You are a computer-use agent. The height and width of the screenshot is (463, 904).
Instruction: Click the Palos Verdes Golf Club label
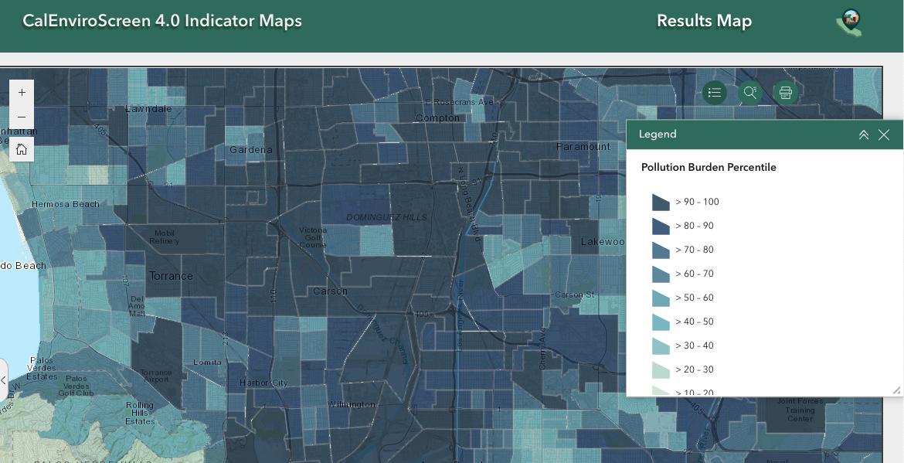pyautogui.click(x=76, y=386)
